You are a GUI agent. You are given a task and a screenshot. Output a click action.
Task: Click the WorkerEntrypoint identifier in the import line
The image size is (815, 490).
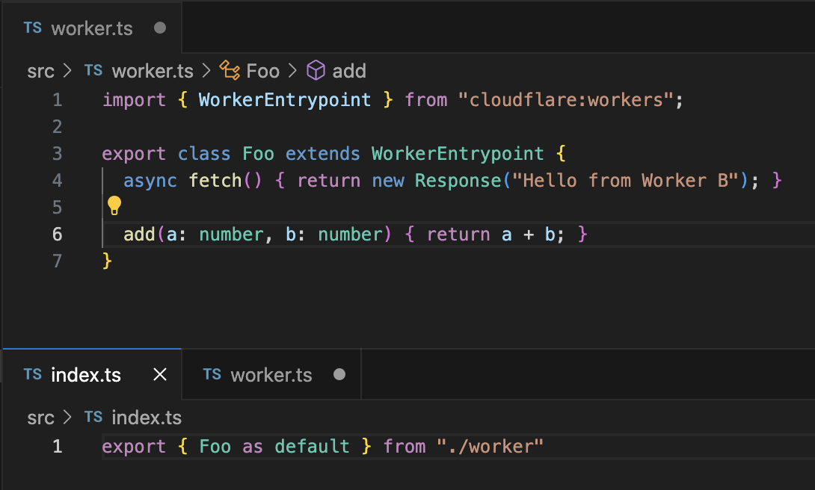pos(285,99)
